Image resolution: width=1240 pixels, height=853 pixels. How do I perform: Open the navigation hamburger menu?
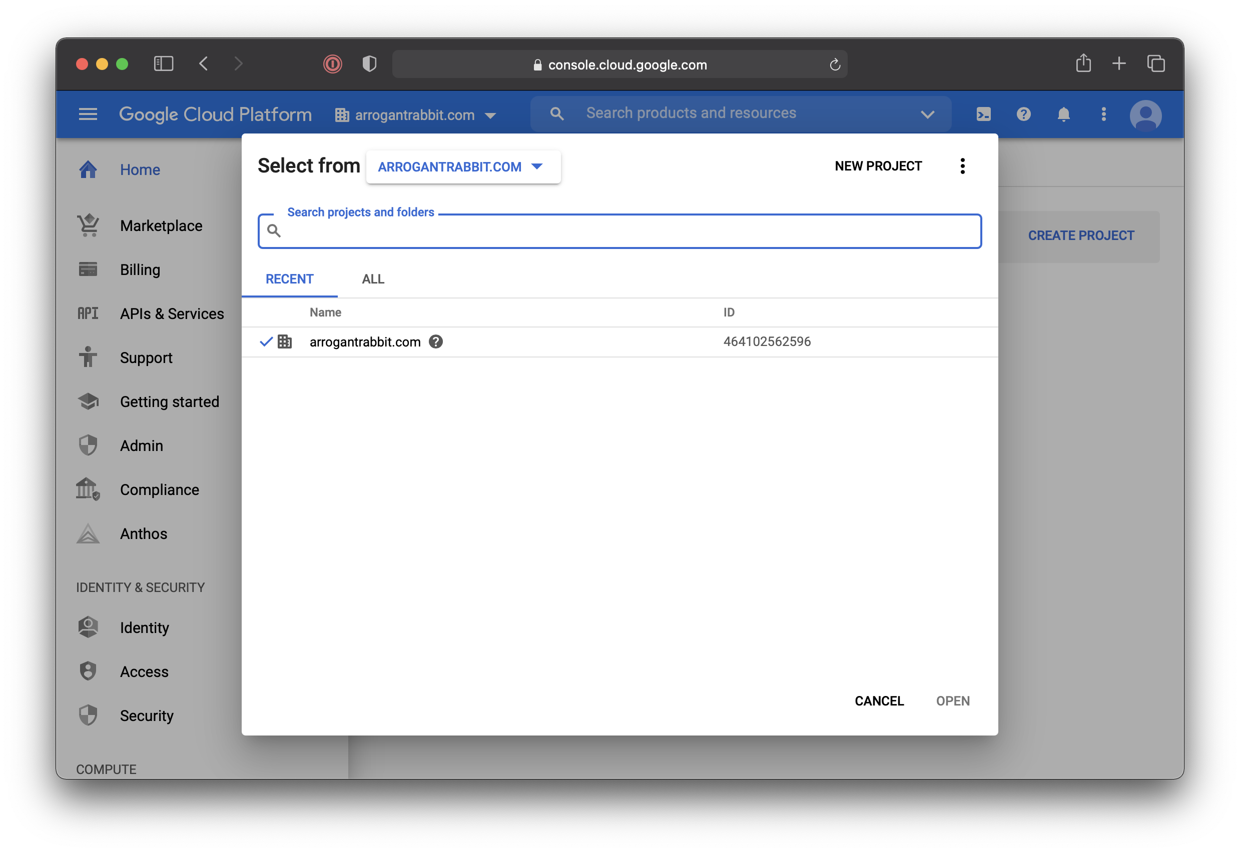tap(88, 114)
